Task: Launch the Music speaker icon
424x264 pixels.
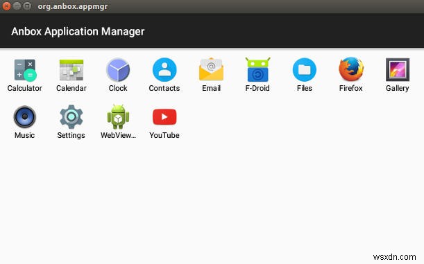Action: pos(24,117)
